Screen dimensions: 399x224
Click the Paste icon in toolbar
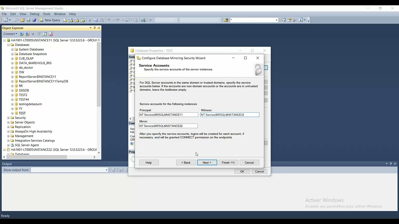click(x=102, y=20)
